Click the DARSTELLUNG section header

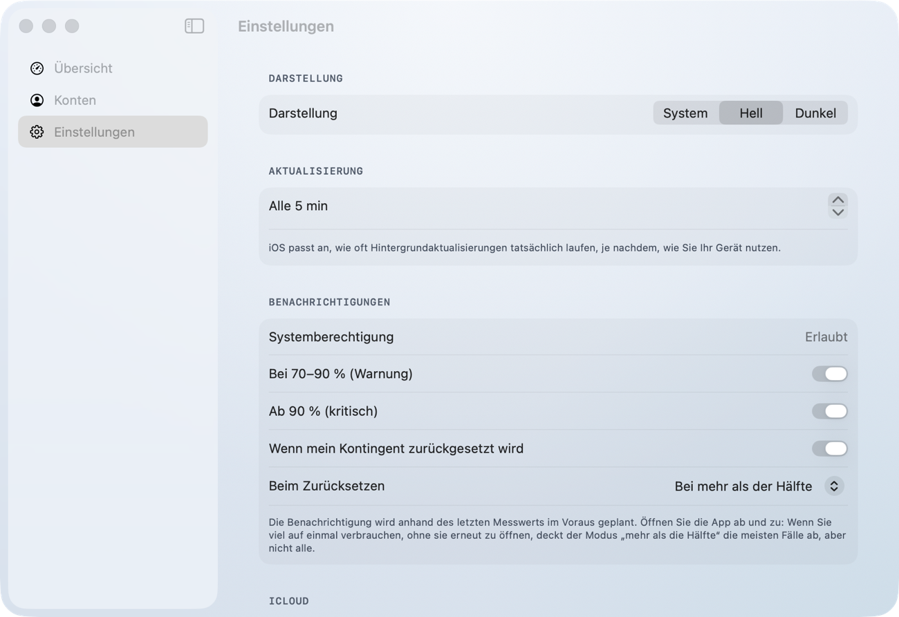pyautogui.click(x=306, y=78)
